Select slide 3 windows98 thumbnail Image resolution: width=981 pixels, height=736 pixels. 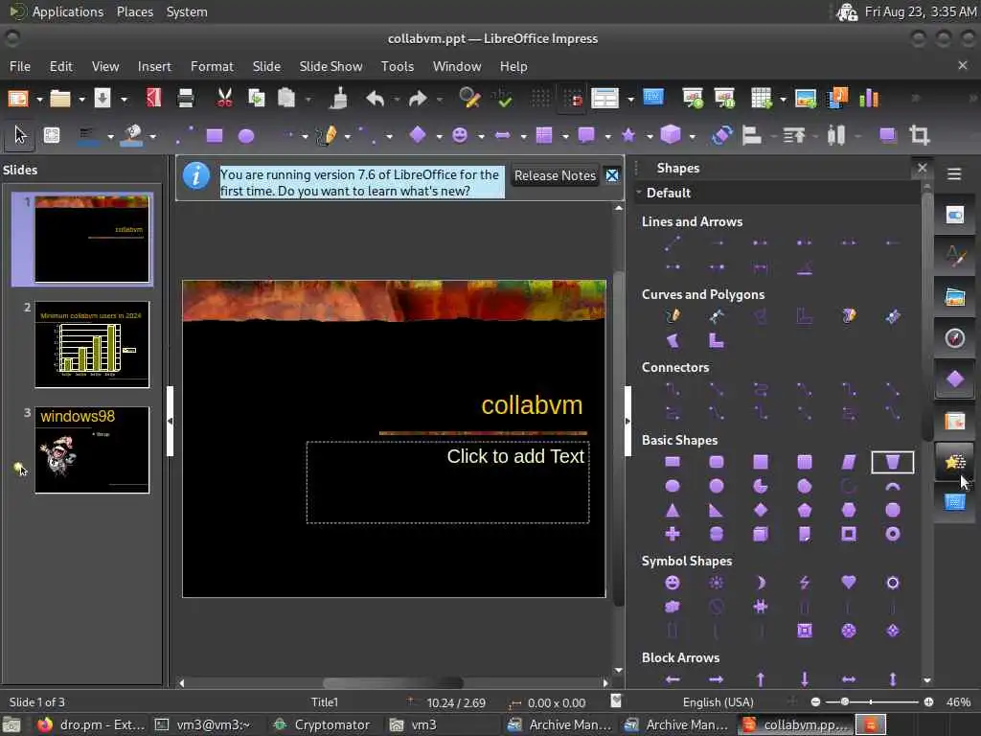[x=92, y=450]
